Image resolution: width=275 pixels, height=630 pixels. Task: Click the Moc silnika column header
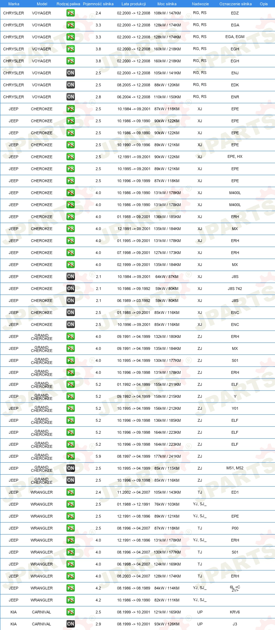167,4
